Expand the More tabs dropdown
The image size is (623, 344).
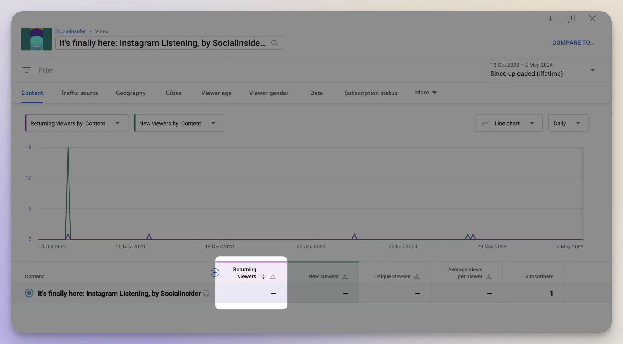click(x=426, y=93)
